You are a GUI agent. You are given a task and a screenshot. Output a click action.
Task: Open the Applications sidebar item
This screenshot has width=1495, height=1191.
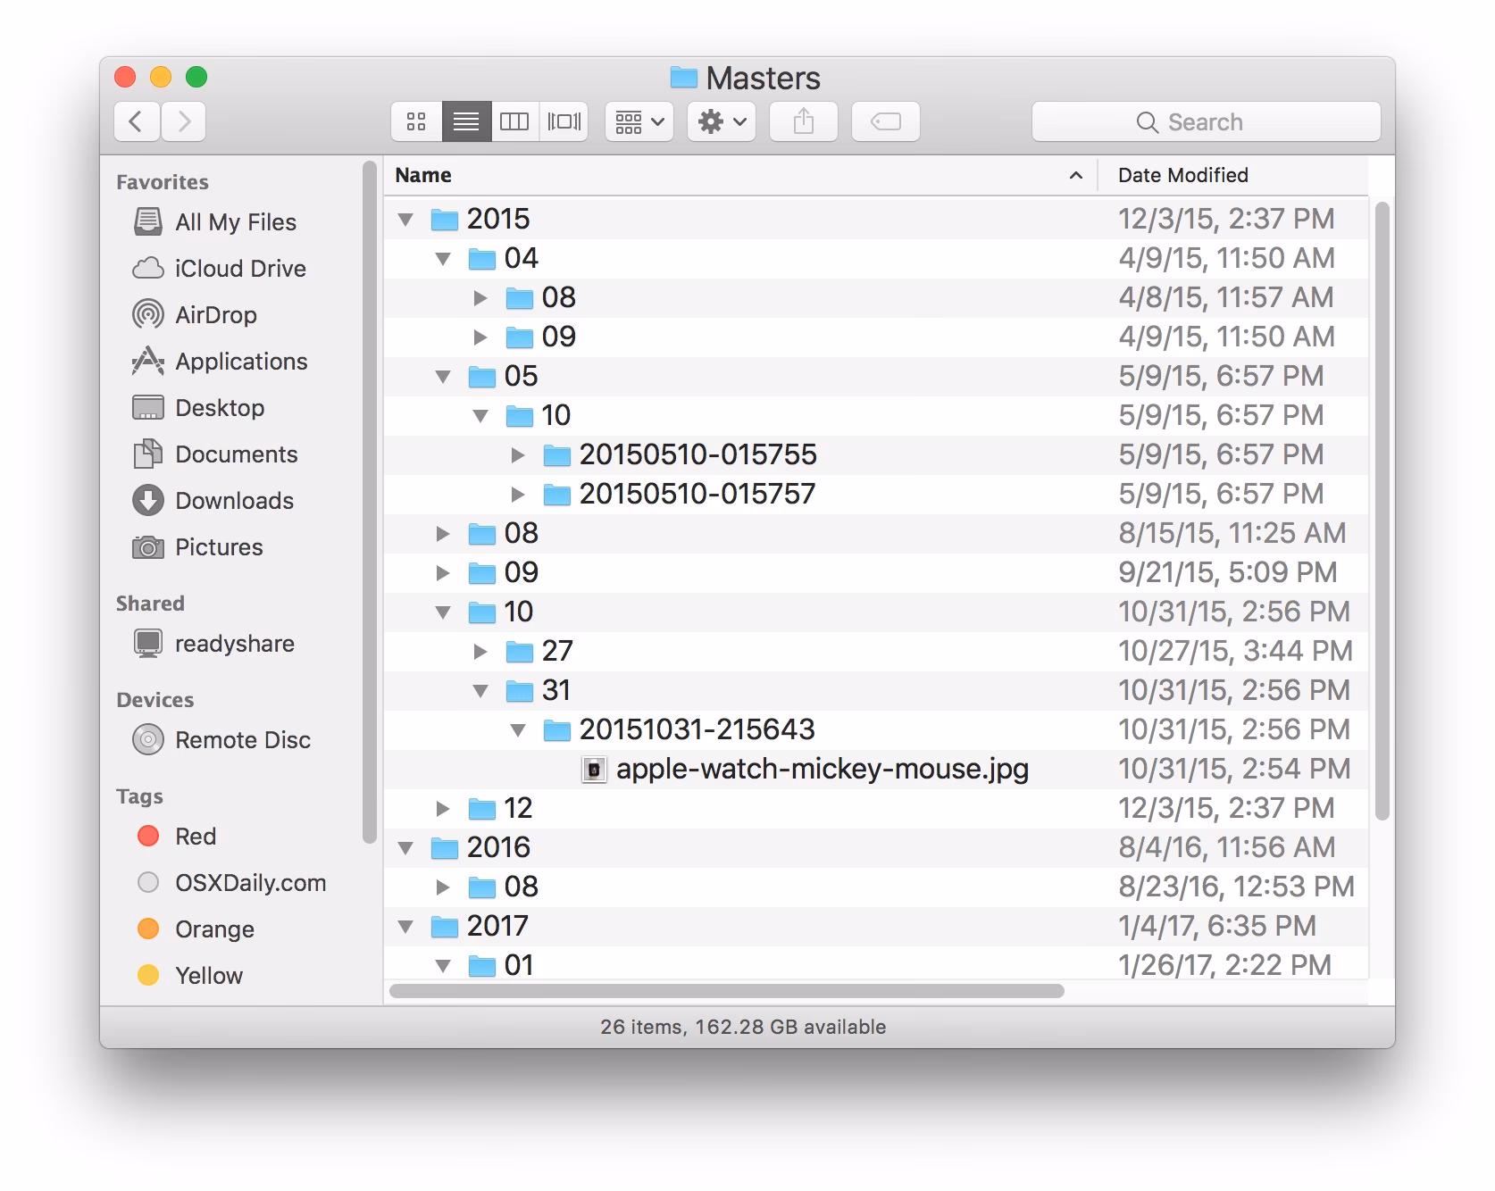click(238, 361)
